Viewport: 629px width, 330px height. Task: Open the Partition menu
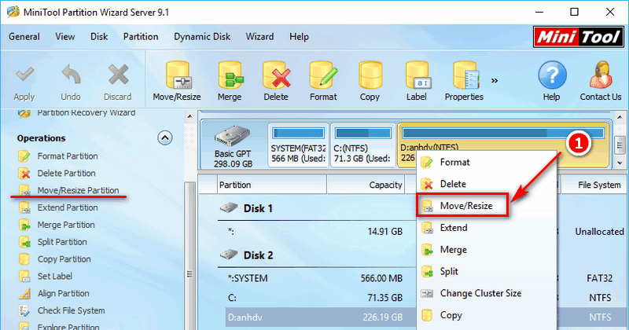[141, 36]
